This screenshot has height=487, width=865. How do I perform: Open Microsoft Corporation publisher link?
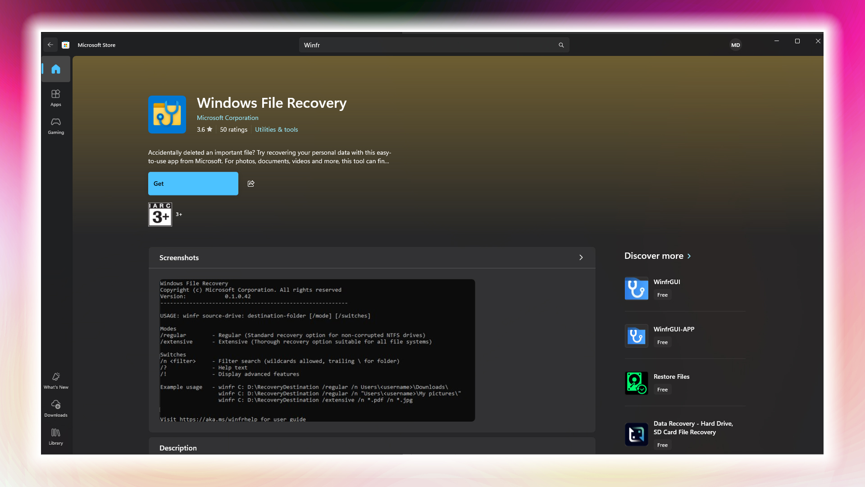[228, 118]
